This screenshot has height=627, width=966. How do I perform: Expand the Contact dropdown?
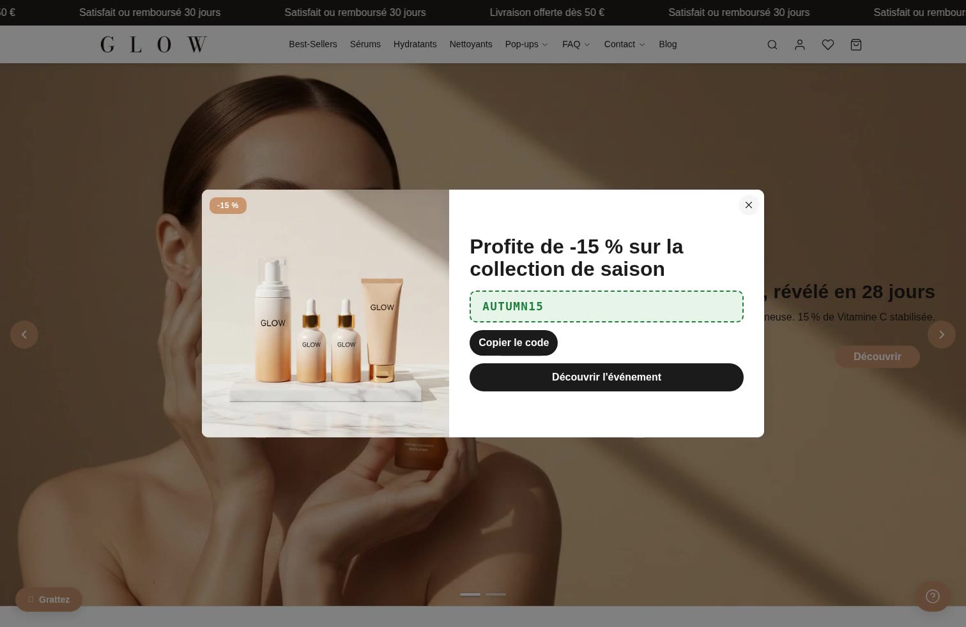[625, 44]
